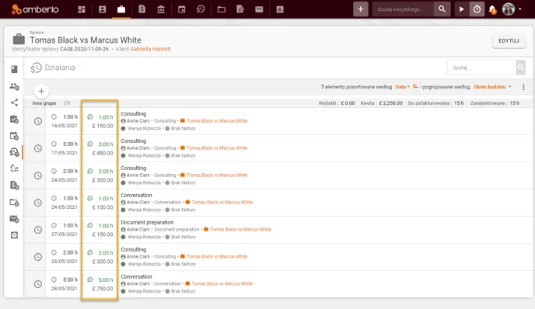The image size is (535, 309).
Task: Open the dashboard grid icon in top navigation
Action: click(82, 9)
